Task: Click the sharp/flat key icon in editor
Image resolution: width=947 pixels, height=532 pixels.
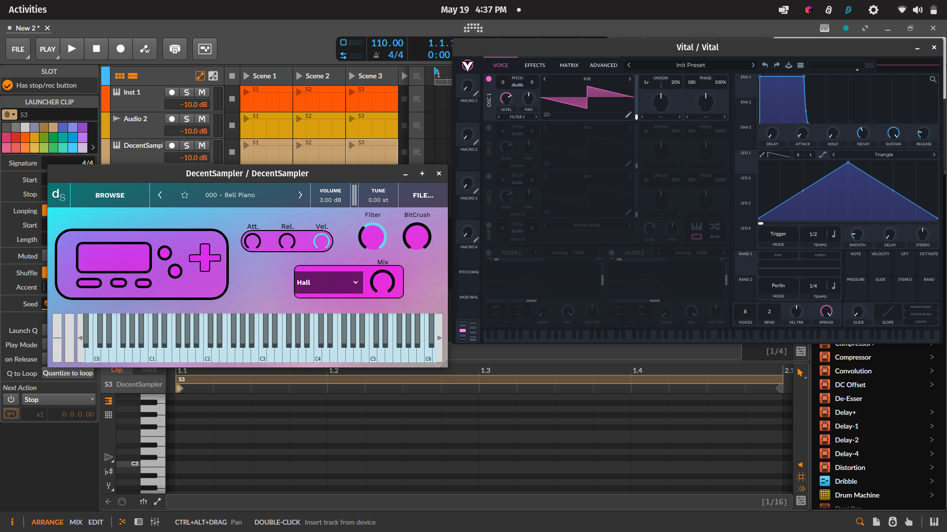Action: coord(109,471)
